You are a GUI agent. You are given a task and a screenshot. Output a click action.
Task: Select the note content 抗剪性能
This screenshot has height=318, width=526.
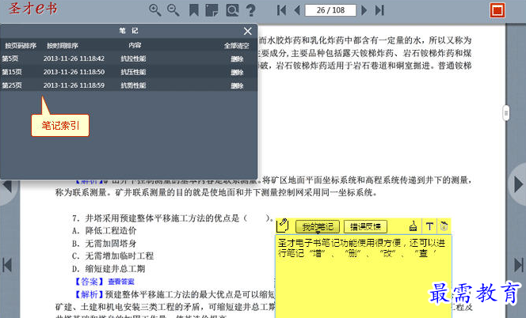133,85
